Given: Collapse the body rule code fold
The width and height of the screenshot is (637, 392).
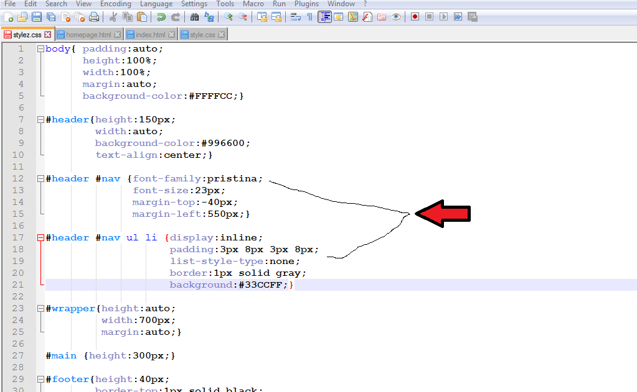Looking at the screenshot, I should [40, 48].
